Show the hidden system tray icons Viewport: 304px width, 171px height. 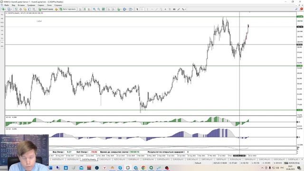pyautogui.click(x=262, y=168)
